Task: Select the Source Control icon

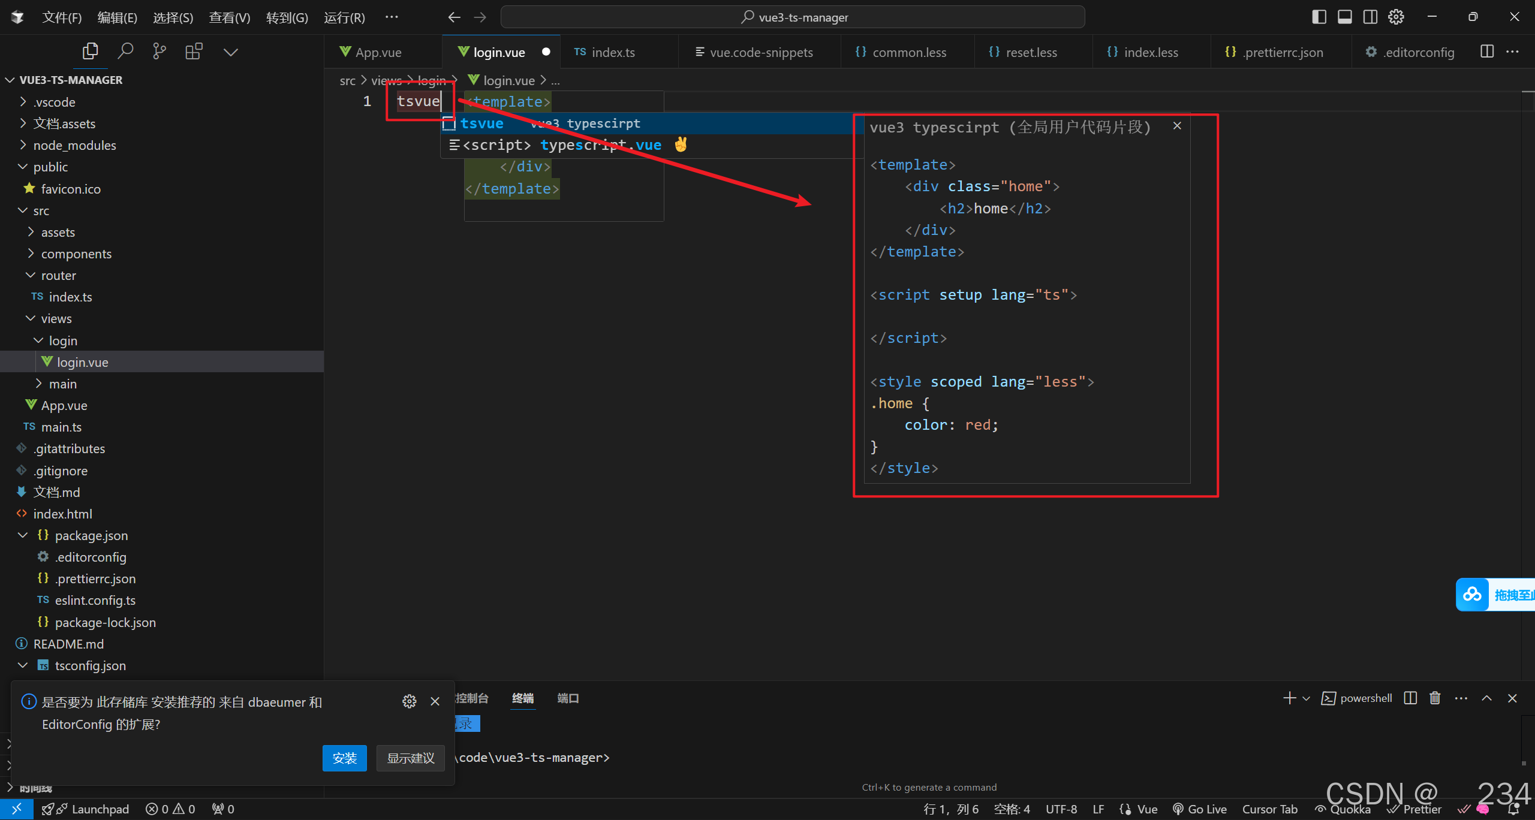Action: [x=159, y=51]
